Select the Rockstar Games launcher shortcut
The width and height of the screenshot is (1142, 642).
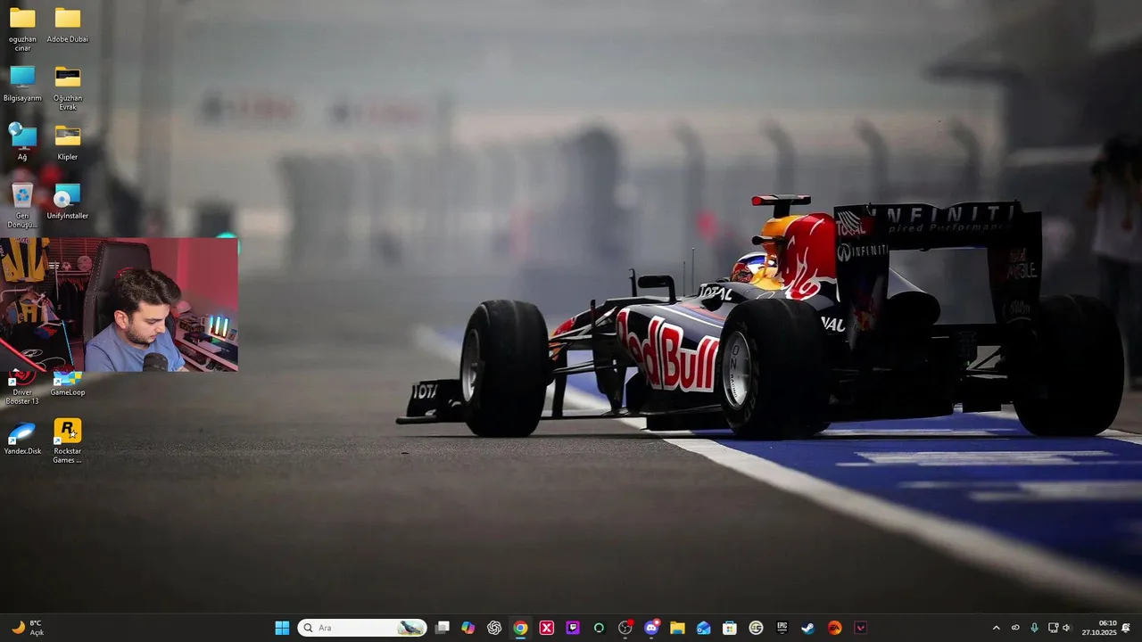point(68,441)
